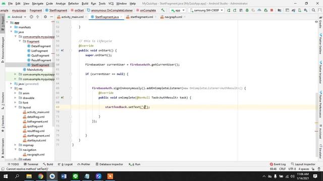
Task: Switch to the startfragment.xml tab
Action: pyautogui.click(x=141, y=17)
